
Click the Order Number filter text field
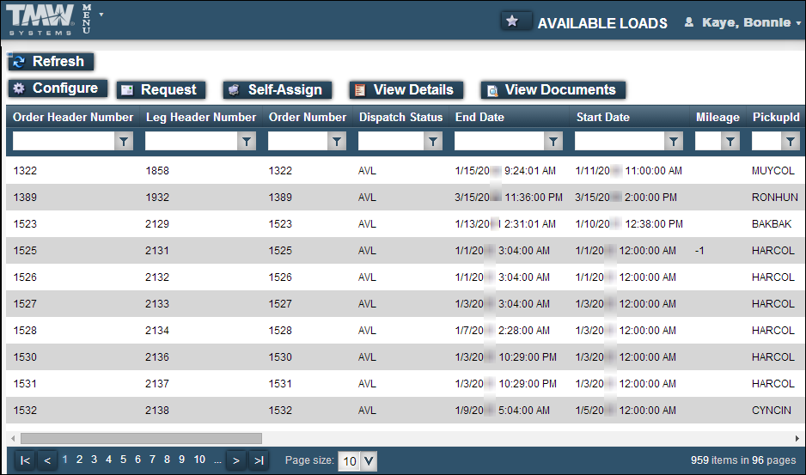pyautogui.click(x=297, y=142)
